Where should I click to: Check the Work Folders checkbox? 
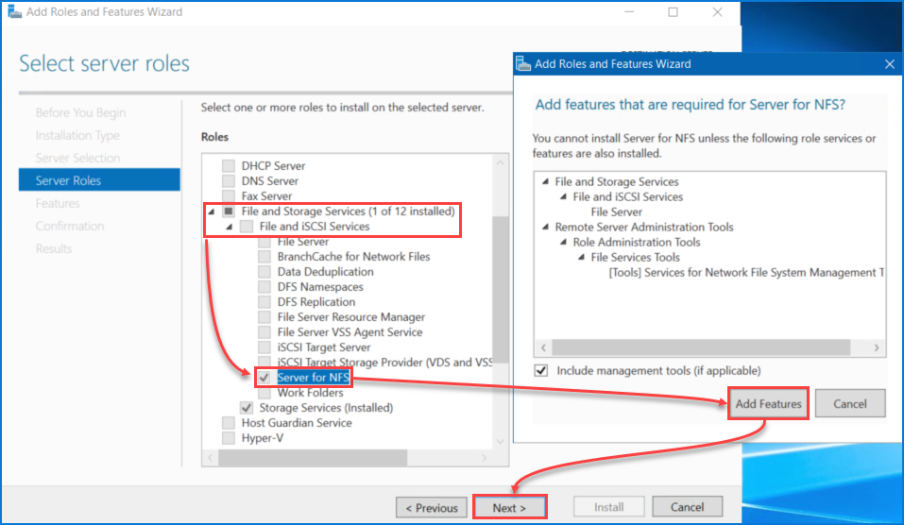(264, 393)
